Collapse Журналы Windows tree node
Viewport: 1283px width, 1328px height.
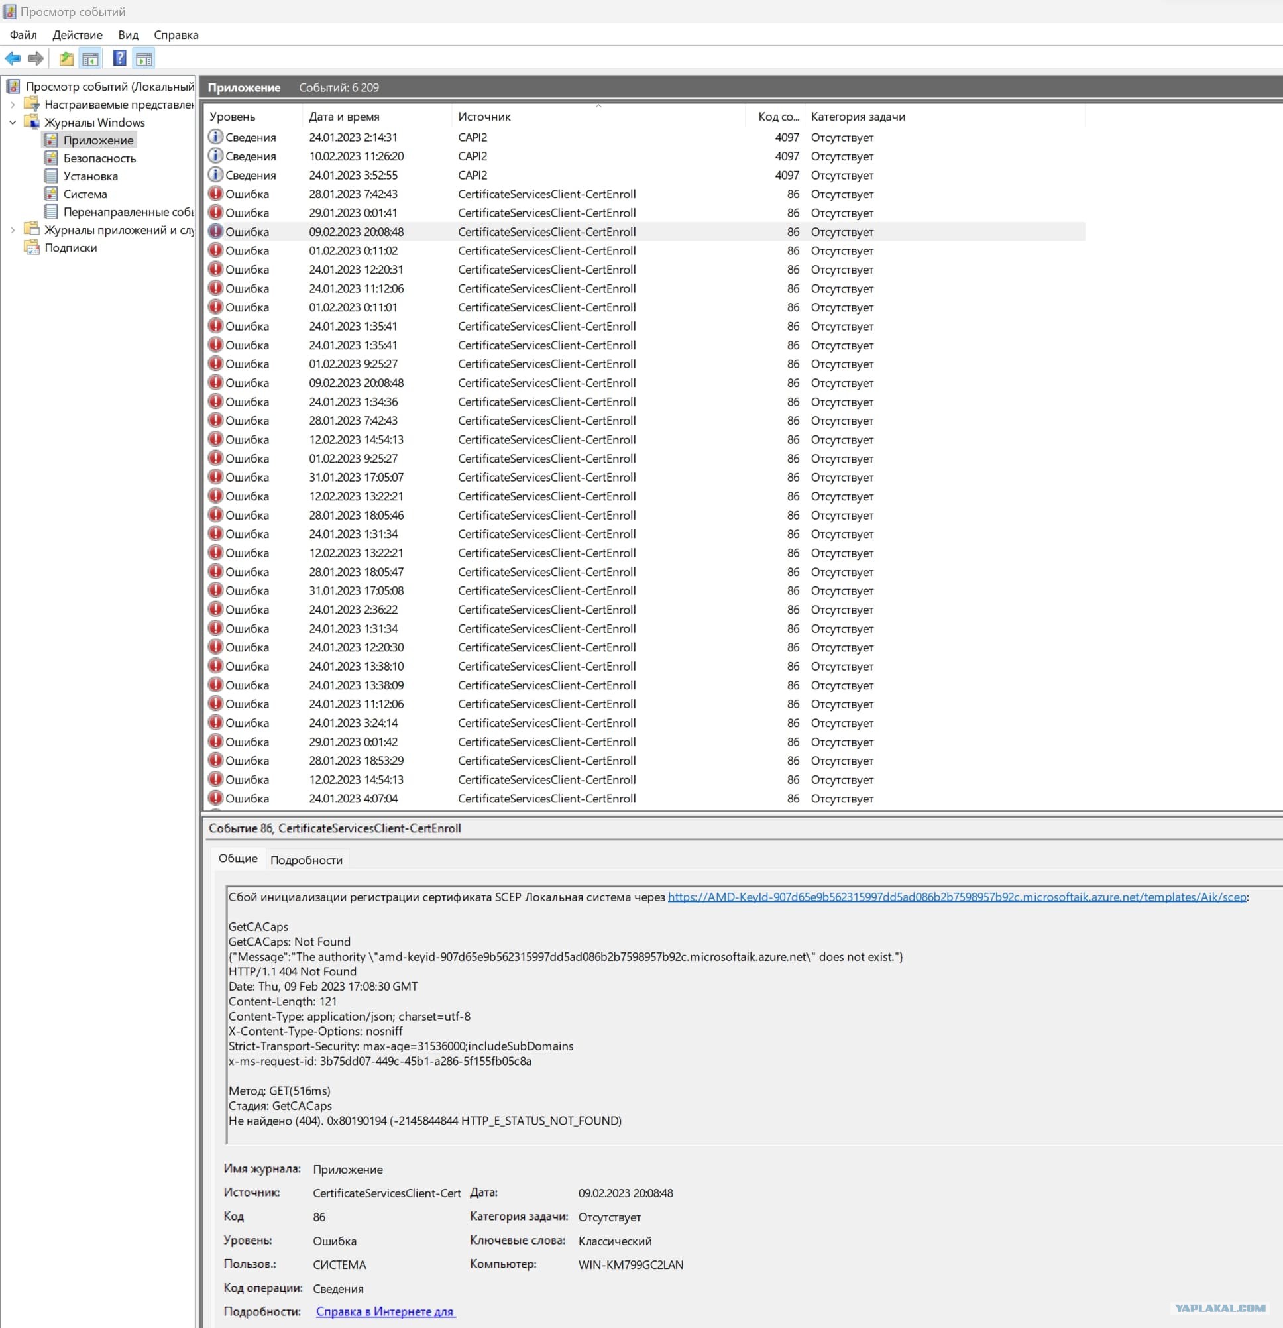pyautogui.click(x=12, y=123)
